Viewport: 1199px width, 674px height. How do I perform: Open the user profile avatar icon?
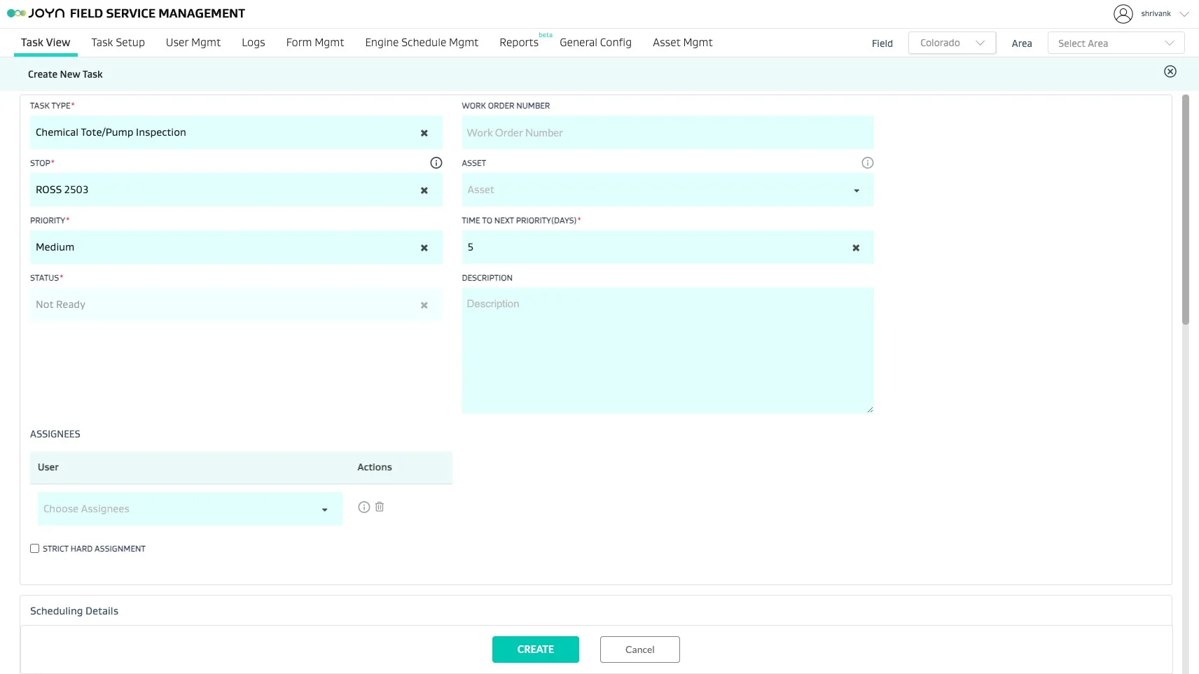(x=1123, y=14)
